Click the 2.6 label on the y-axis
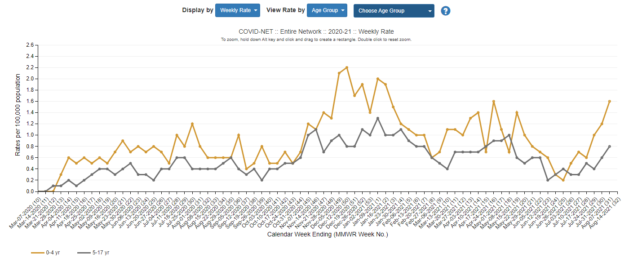The height and width of the screenshot is (258, 629). pos(30,45)
